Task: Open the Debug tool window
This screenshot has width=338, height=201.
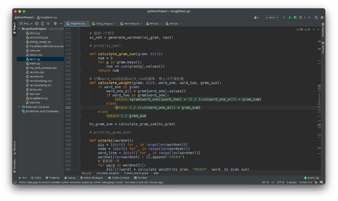Action: coord(70,178)
